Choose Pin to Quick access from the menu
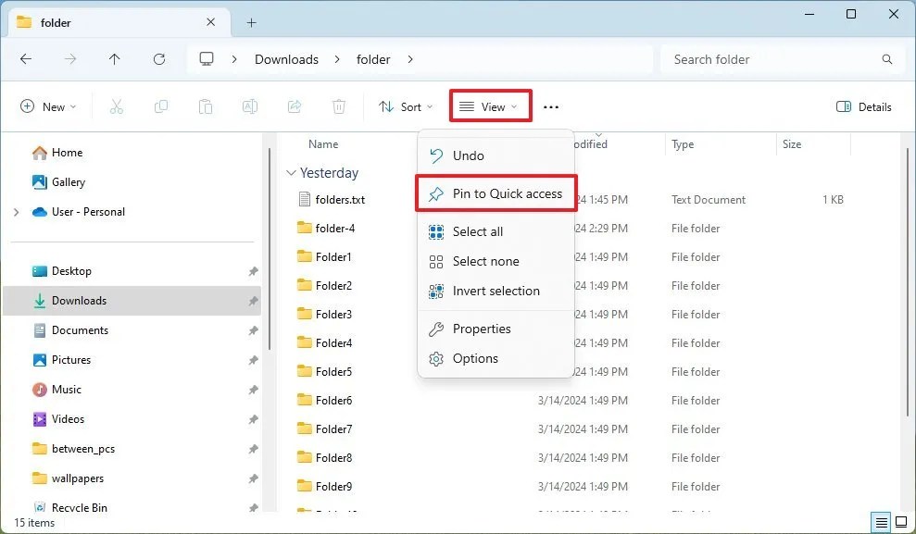Image resolution: width=916 pixels, height=534 pixels. pos(496,193)
